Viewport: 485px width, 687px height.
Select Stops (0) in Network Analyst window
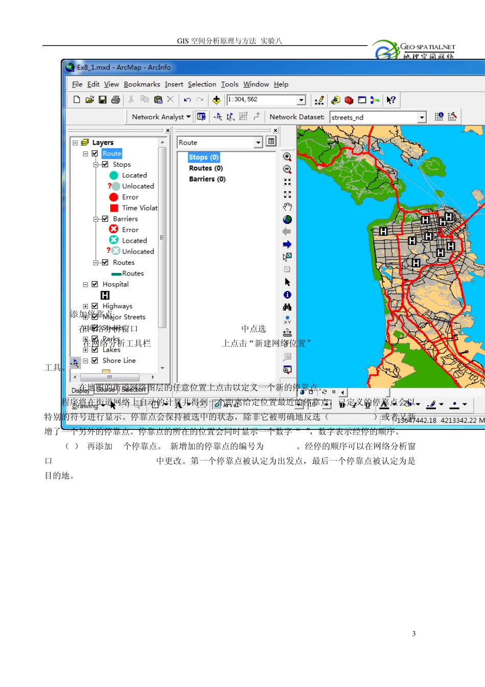pos(204,157)
